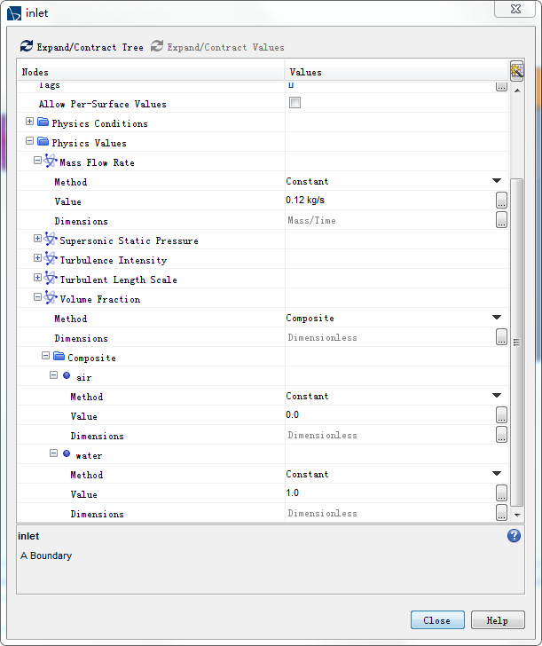Click the mass flow rate value 0.12 kg/s field

pyautogui.click(x=389, y=201)
